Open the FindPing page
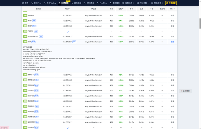 102,3
